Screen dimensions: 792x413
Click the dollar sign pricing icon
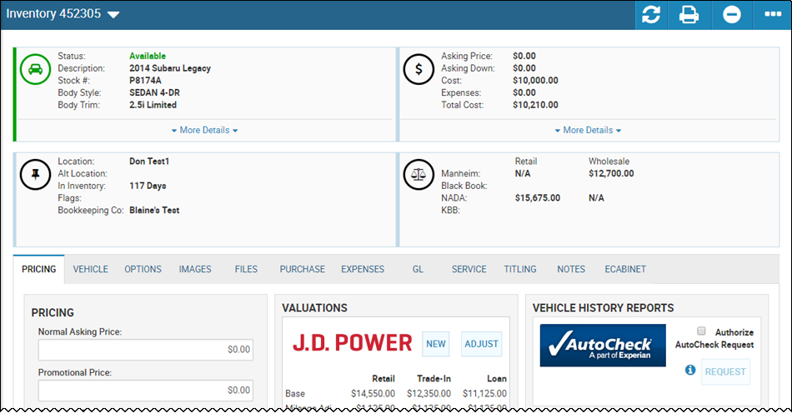pyautogui.click(x=419, y=69)
